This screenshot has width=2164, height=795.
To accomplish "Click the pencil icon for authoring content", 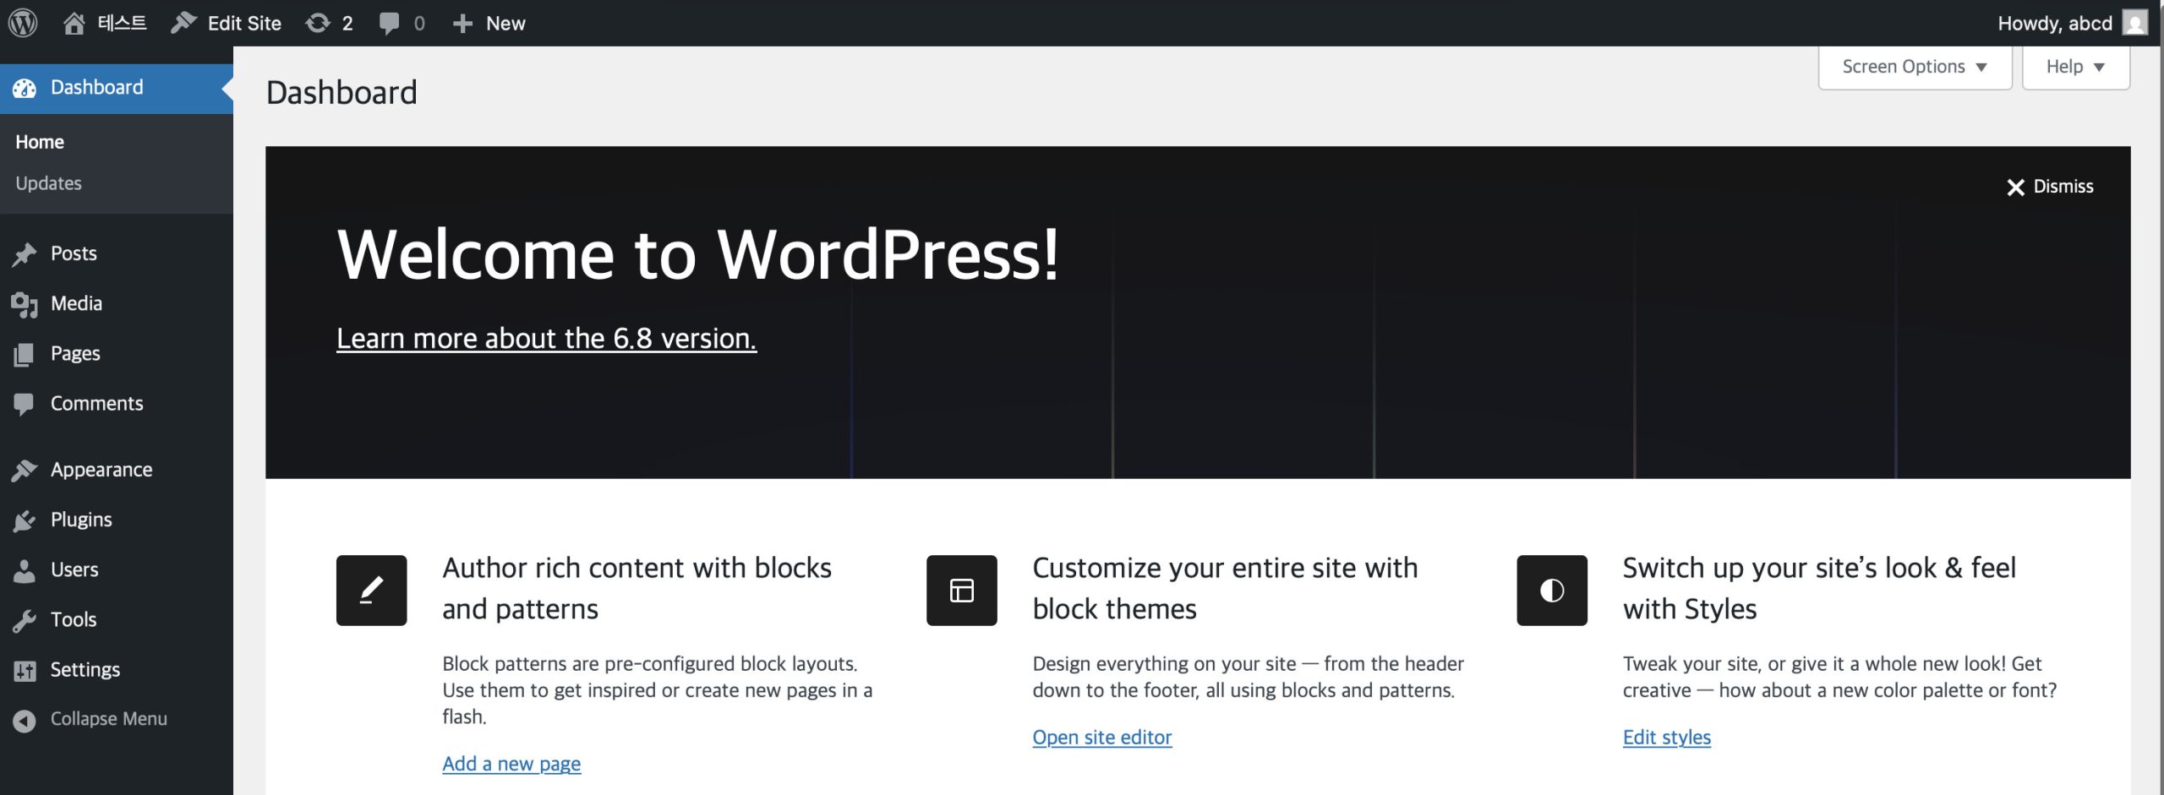I will (x=371, y=590).
